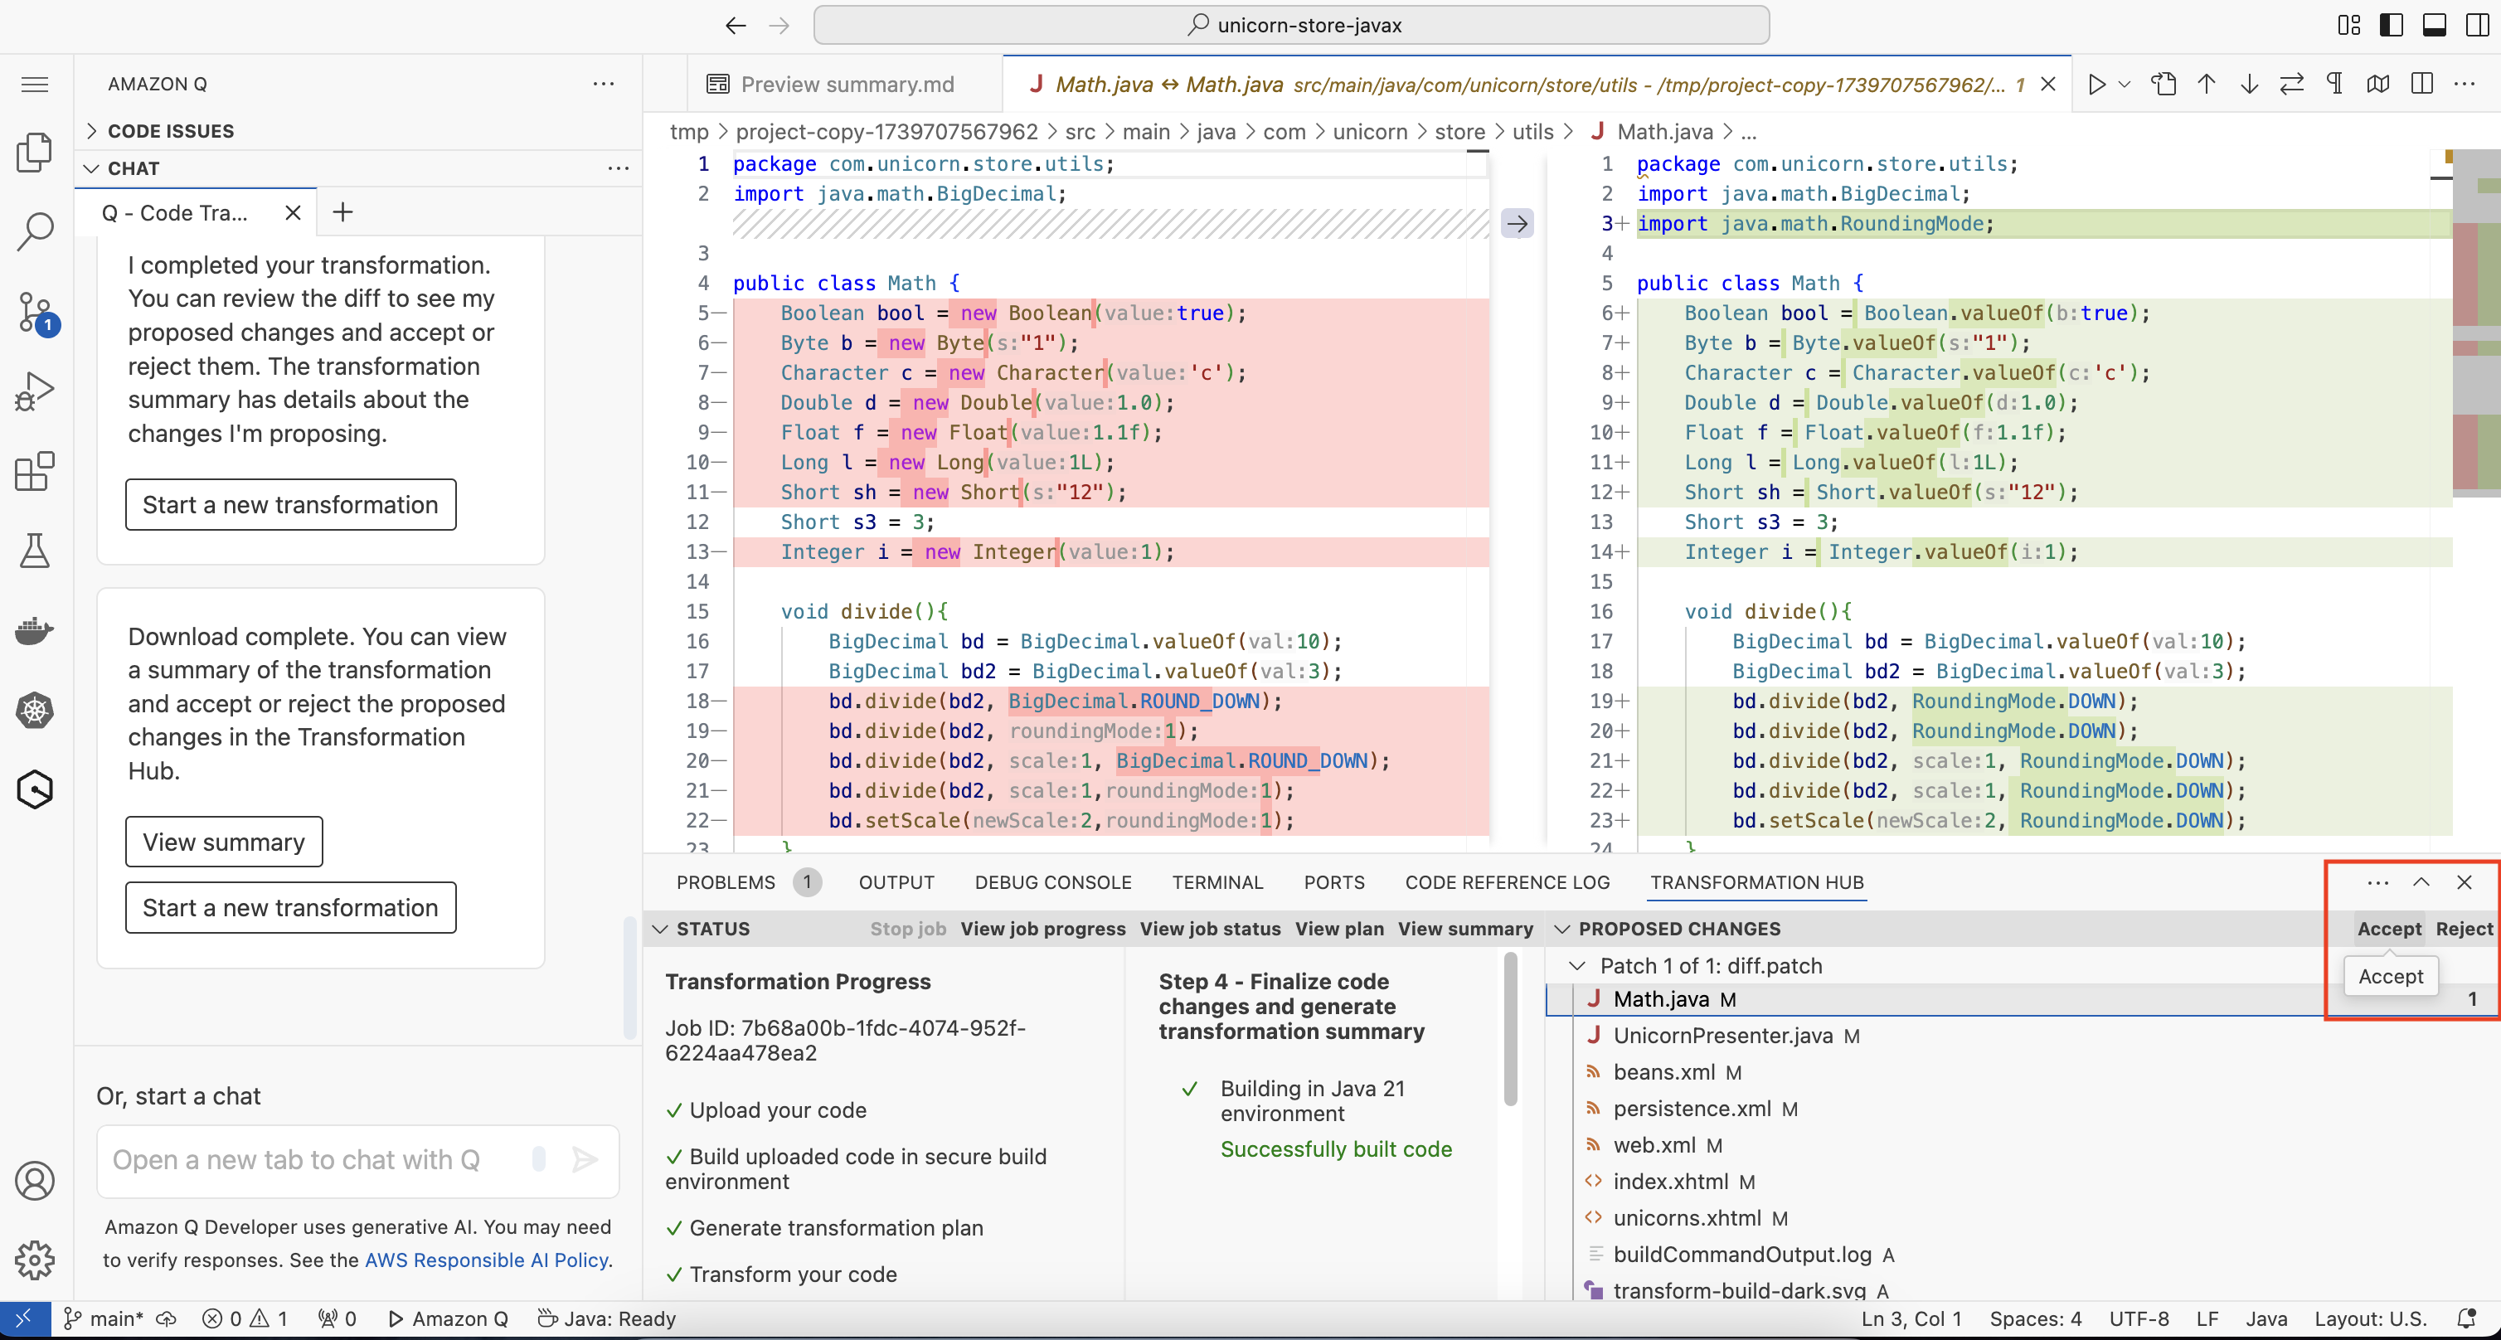Go to next change down arrow
Viewport: 2501px width, 1340px height.
pos(2249,85)
